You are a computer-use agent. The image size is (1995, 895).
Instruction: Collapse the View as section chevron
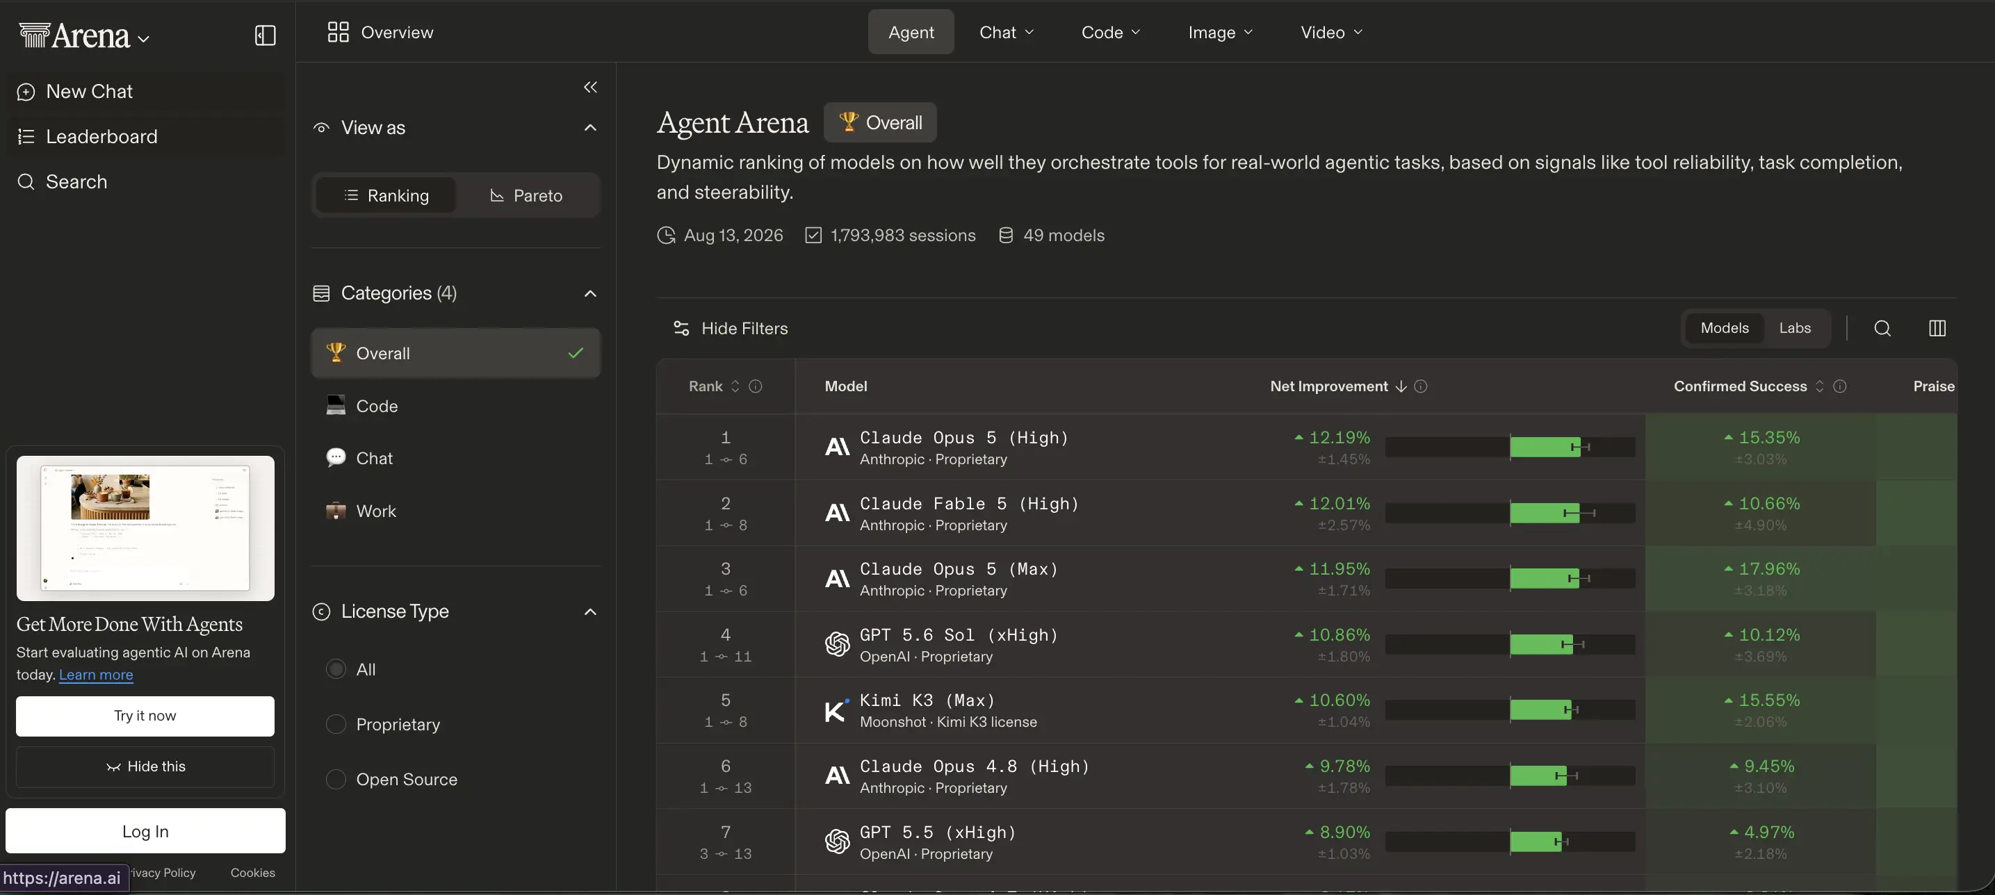(590, 127)
